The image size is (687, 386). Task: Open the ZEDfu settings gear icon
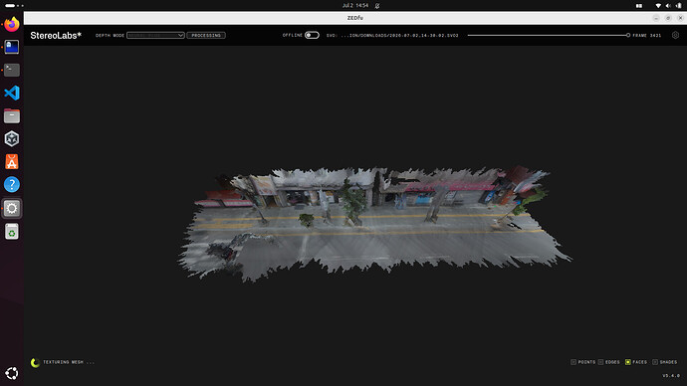(675, 35)
